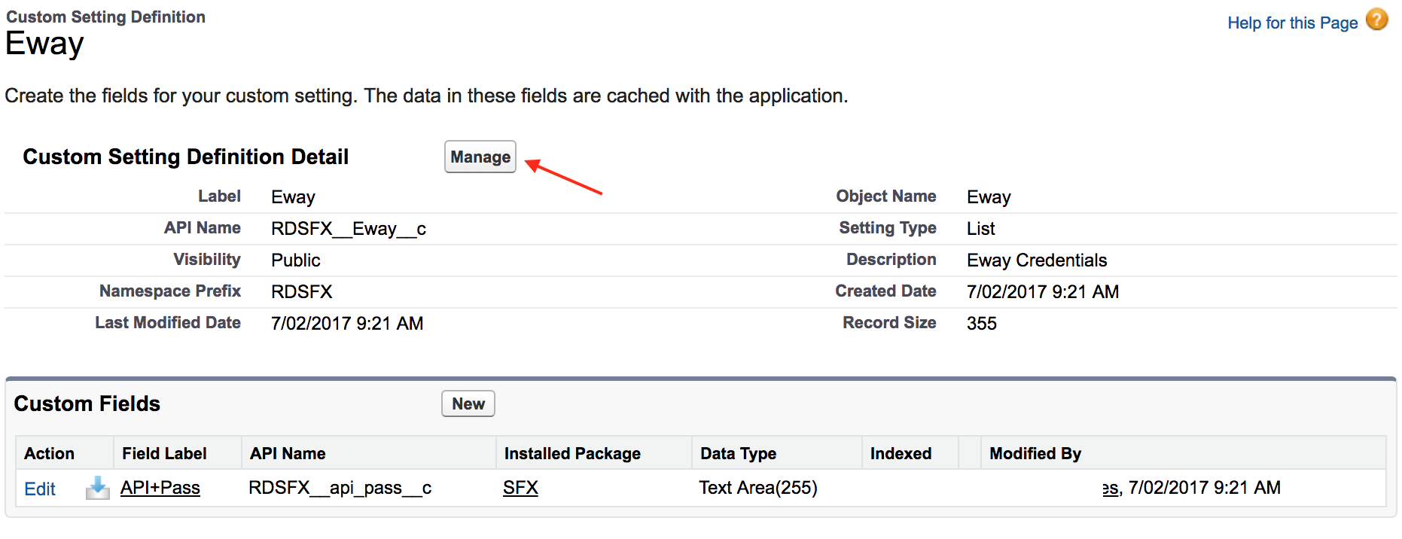
Task: Edit the API+Pass custom field
Action: coord(40,489)
